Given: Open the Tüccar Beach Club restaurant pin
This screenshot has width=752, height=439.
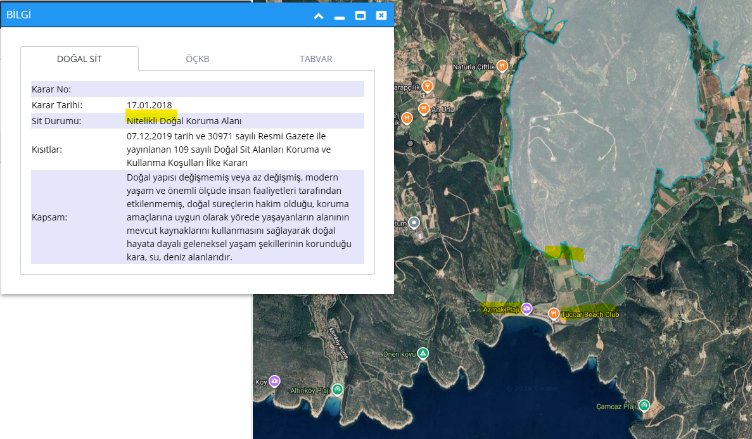Looking at the screenshot, I should pos(554,314).
